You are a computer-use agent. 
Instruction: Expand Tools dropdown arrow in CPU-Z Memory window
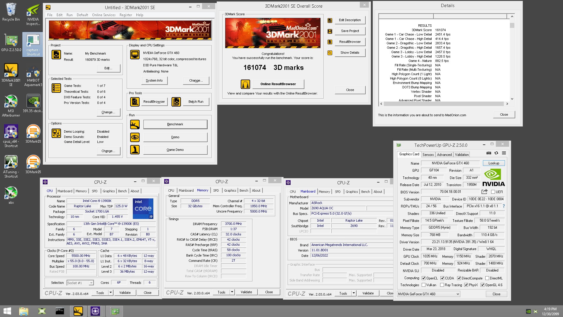click(232, 292)
